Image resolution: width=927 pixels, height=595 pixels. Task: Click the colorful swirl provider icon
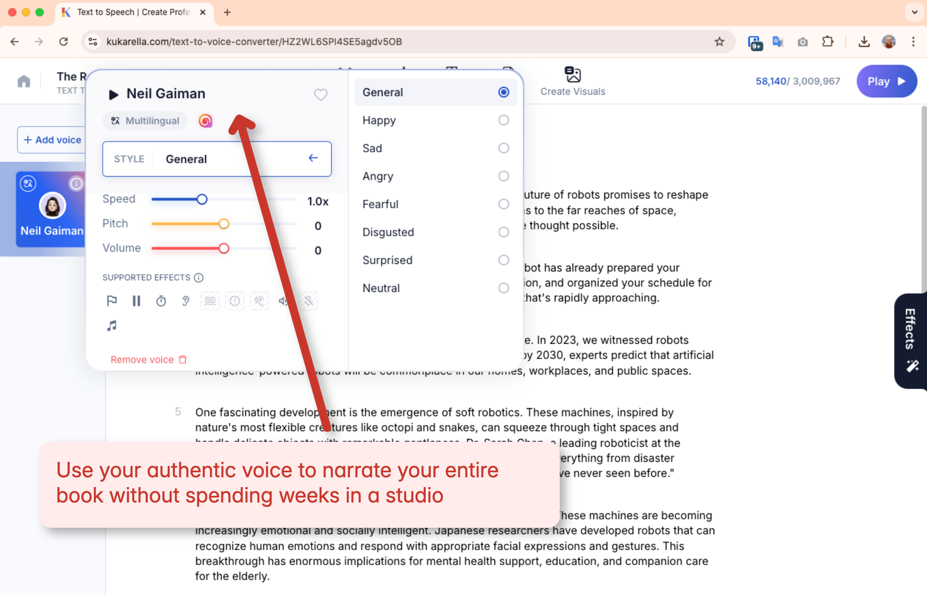pyautogui.click(x=205, y=121)
